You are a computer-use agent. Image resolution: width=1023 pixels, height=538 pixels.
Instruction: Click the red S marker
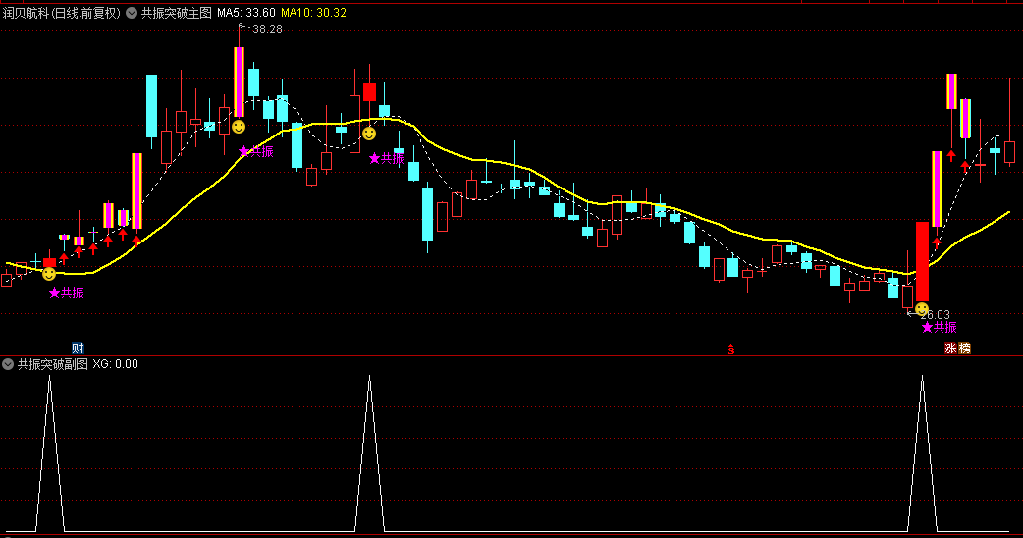[731, 350]
